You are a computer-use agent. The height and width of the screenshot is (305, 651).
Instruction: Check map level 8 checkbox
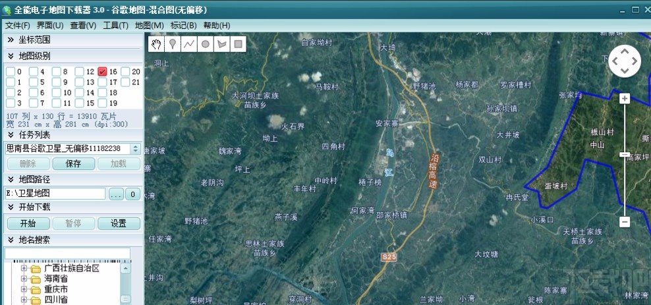point(57,71)
